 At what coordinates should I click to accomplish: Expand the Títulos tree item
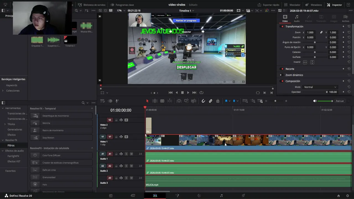coord(5,124)
